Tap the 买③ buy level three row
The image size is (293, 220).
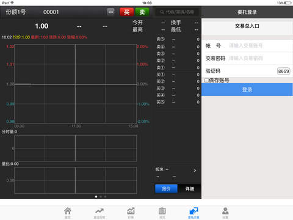tap(178, 89)
